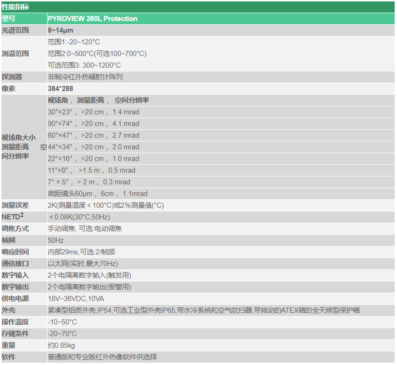The image size is (397, 365).
Task: Select row 7° × 5°, > 2 m, 0.3 mrad
Action: point(89,182)
